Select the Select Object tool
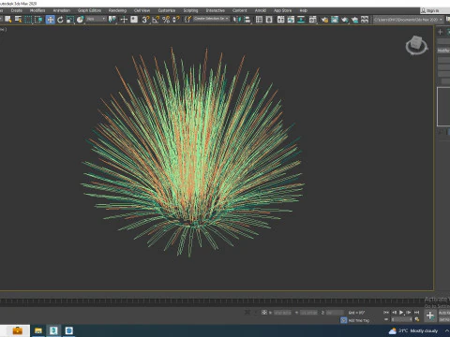 click(x=8, y=20)
